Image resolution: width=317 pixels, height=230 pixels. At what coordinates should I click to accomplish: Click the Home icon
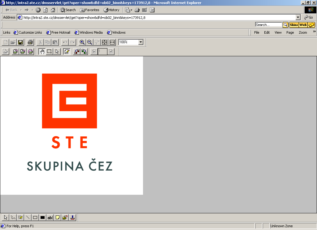point(53,10)
